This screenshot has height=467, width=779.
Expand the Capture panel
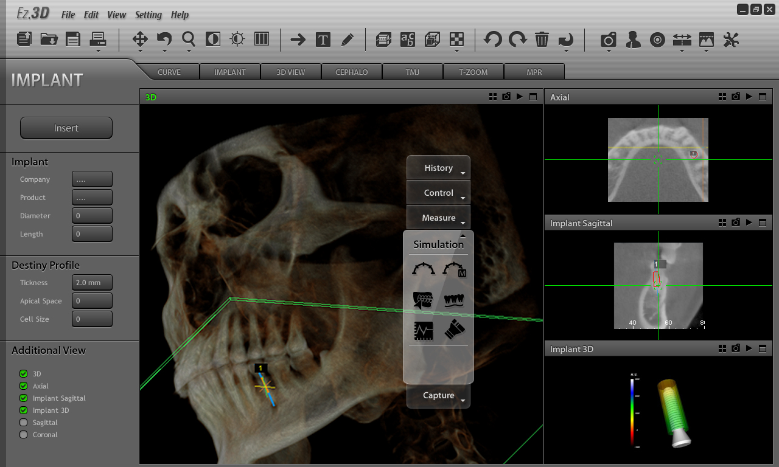tap(438, 395)
